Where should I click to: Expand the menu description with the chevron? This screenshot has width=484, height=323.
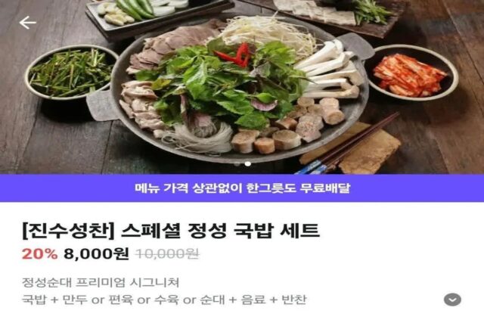(x=452, y=300)
